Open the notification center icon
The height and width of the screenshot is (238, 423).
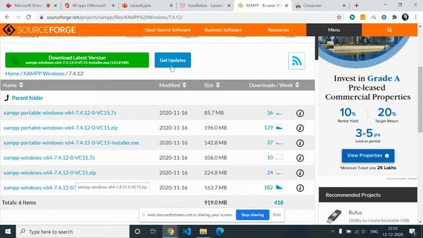412,231
